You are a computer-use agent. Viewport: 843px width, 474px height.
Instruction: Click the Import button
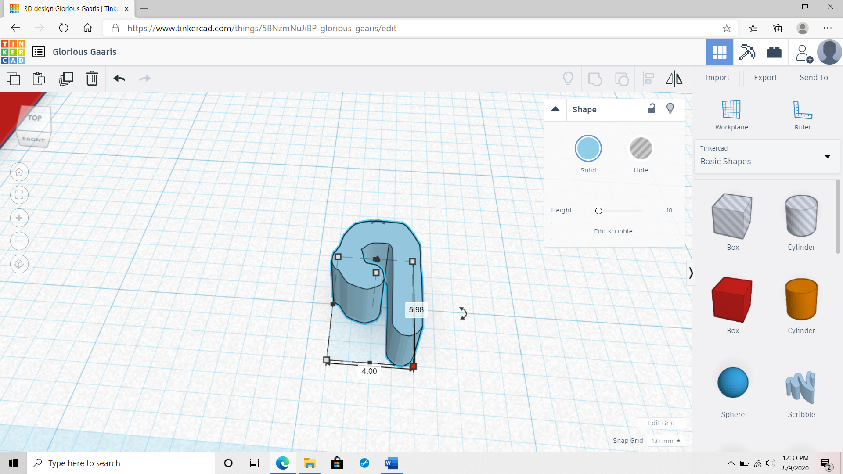click(x=717, y=78)
